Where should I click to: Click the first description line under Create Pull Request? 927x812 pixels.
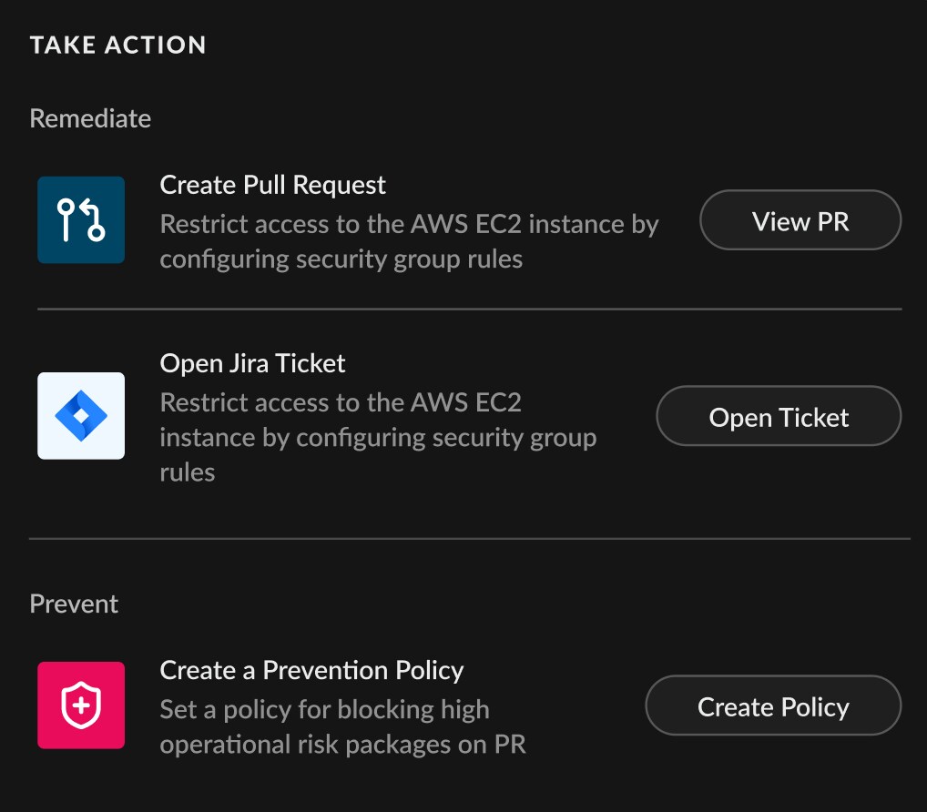pos(409,224)
